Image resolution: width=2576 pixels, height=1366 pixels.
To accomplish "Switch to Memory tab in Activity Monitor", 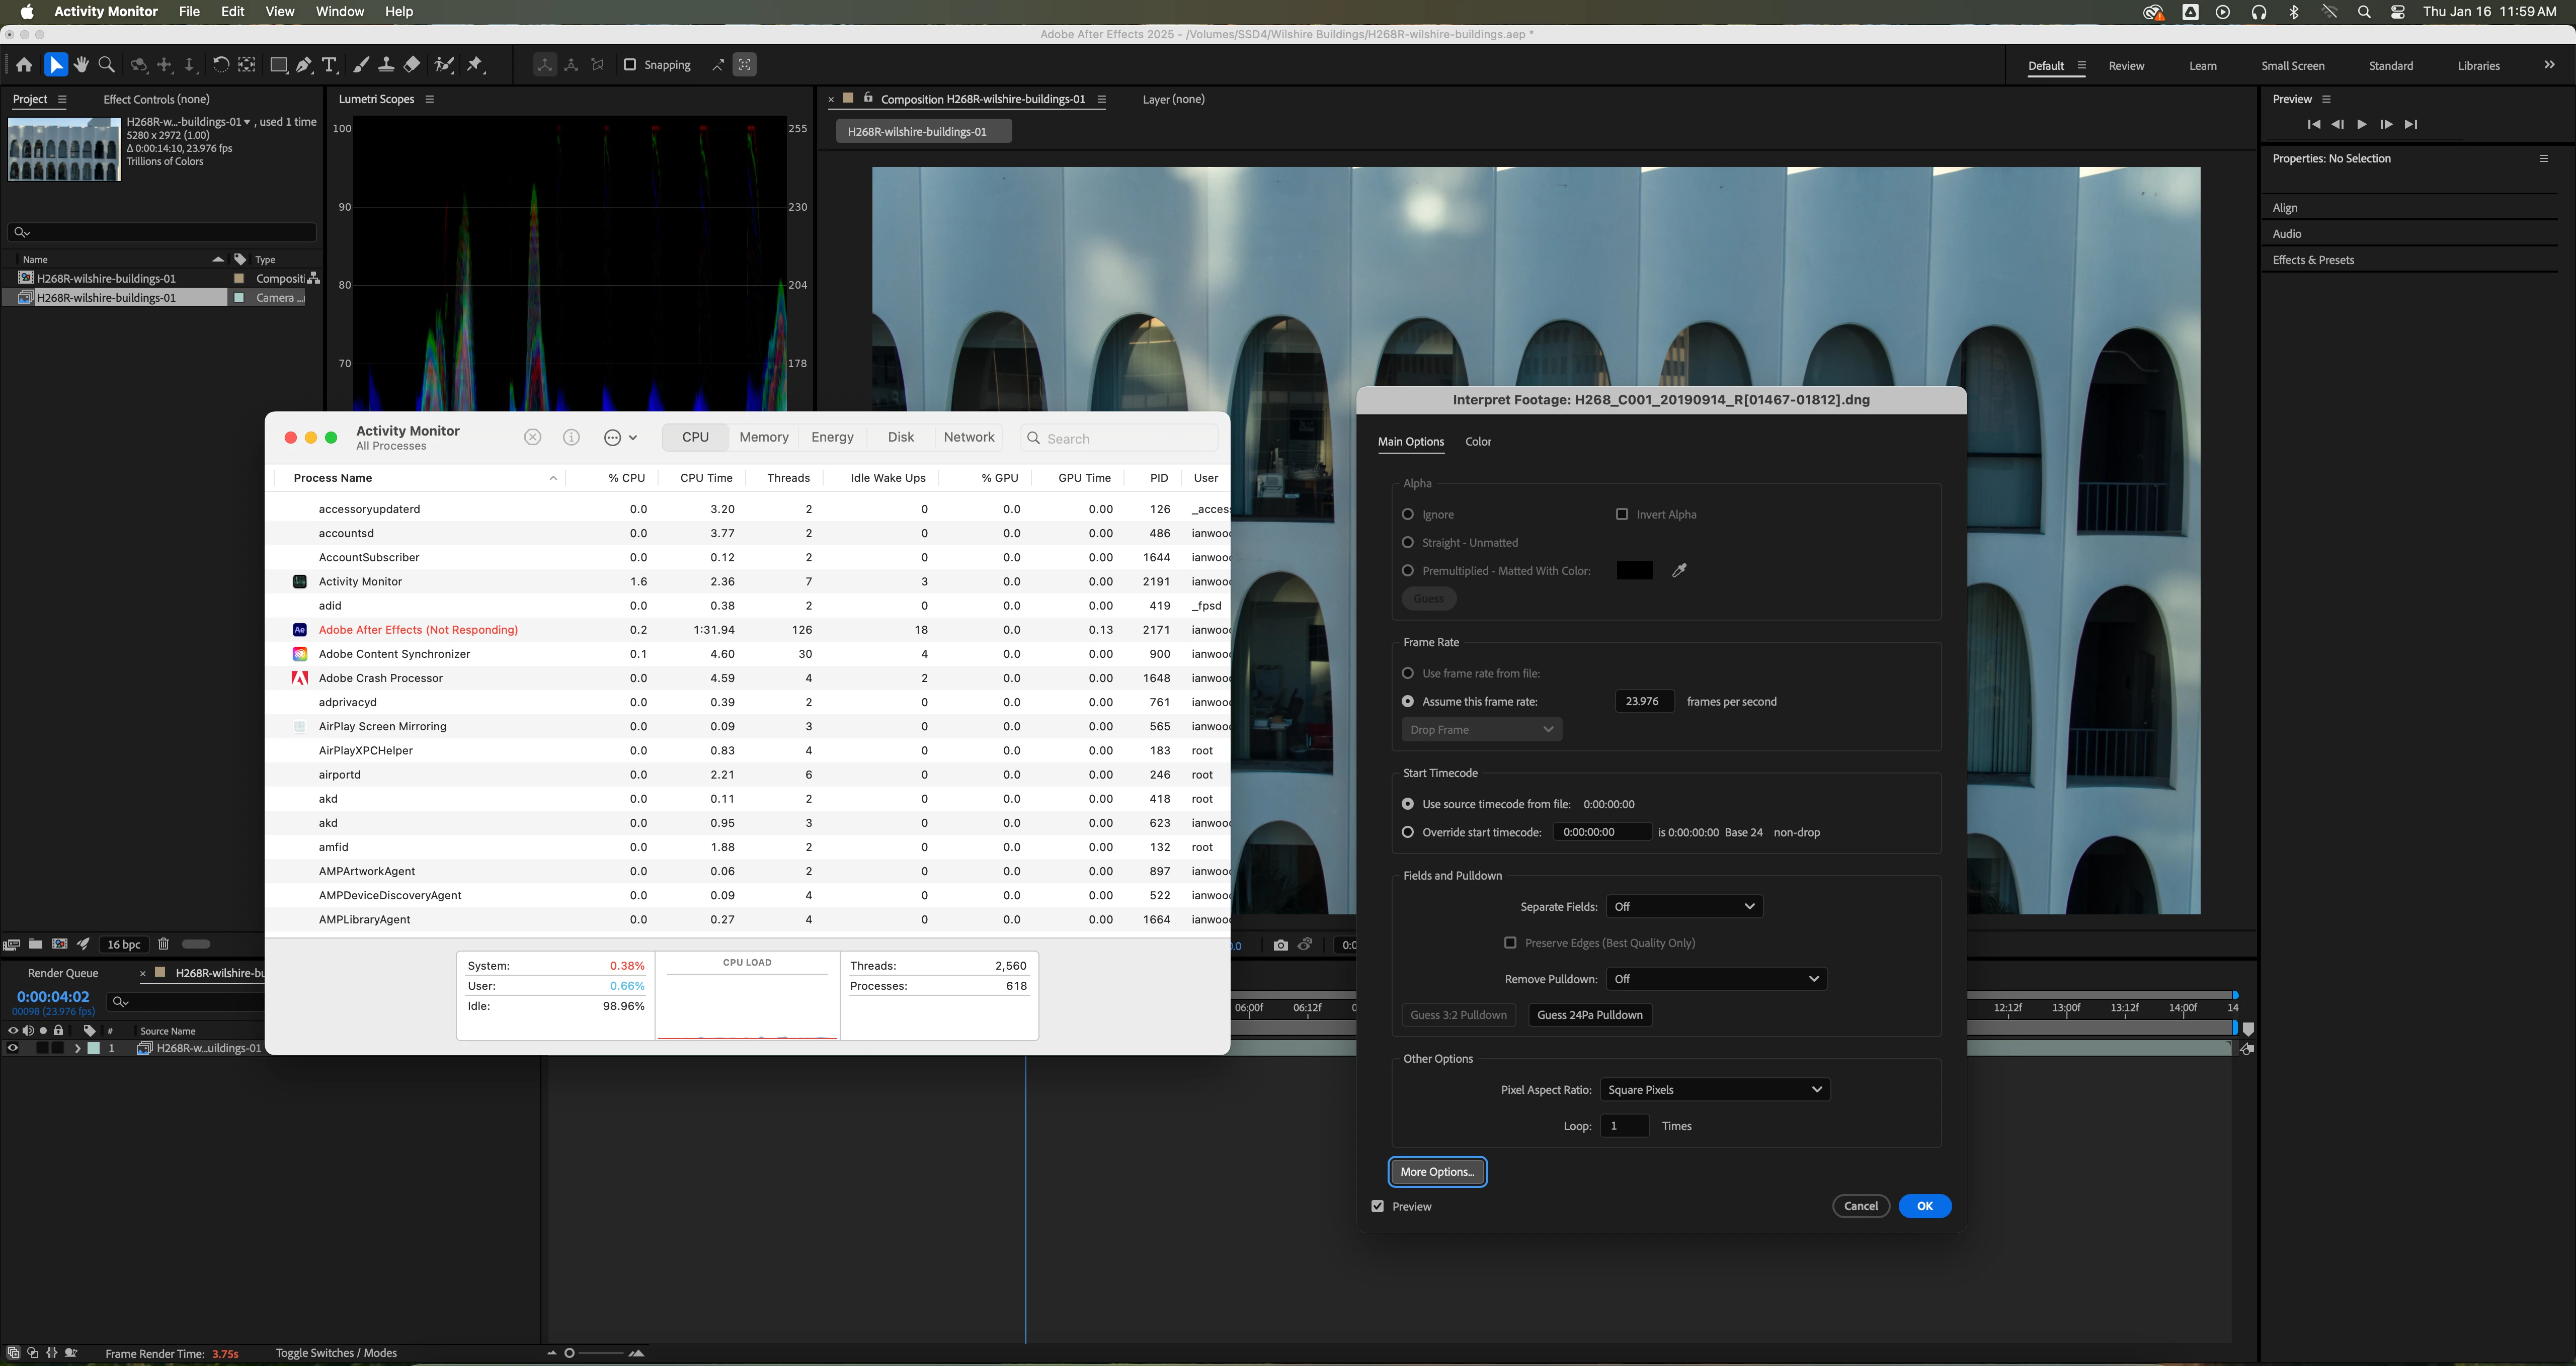I will (764, 438).
